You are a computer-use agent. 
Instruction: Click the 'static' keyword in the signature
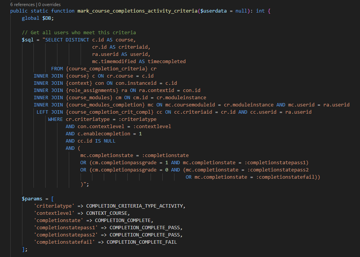[40, 11]
